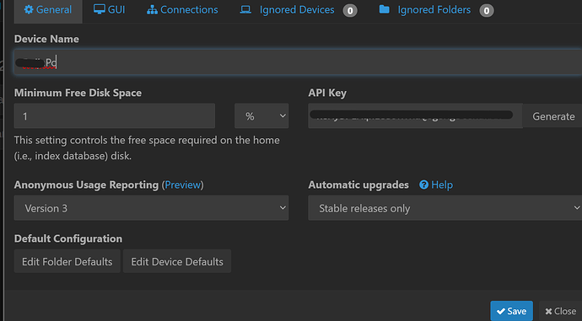Click the question mark Help icon

point(424,185)
